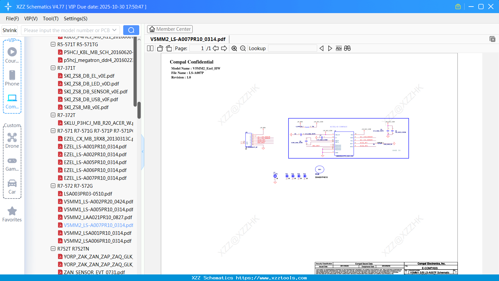Click the detach window icon
Image resolution: width=499 pixels, height=281 pixels.
[x=492, y=39]
